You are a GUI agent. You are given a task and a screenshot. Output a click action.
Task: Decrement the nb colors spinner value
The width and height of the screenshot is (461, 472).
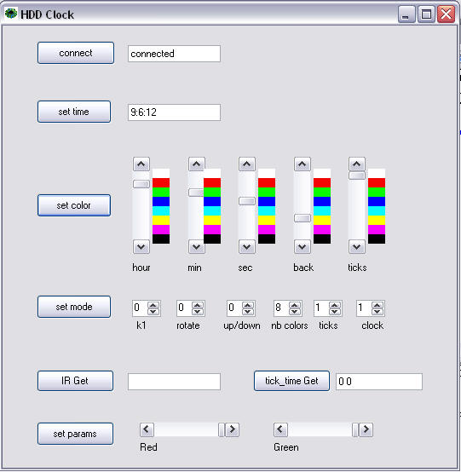tap(295, 312)
